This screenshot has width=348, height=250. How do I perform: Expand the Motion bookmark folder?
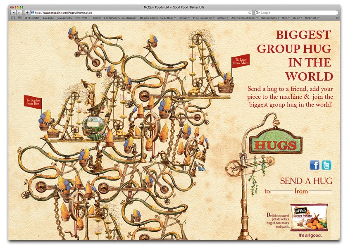coord(223,18)
